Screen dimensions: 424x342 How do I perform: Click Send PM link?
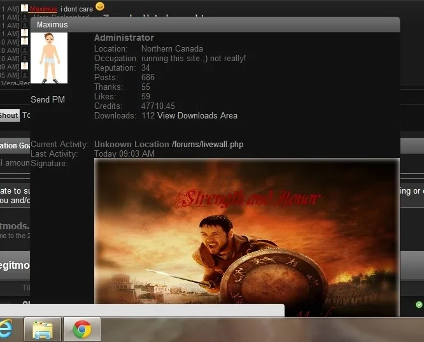coord(48,99)
